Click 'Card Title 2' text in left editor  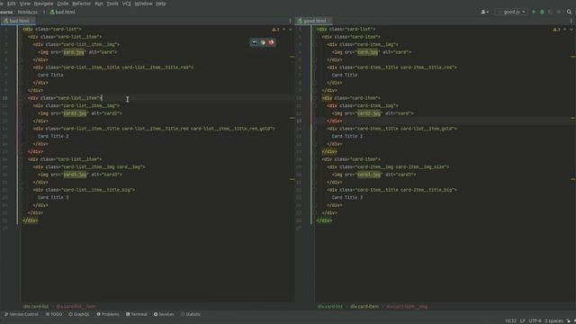(53, 136)
